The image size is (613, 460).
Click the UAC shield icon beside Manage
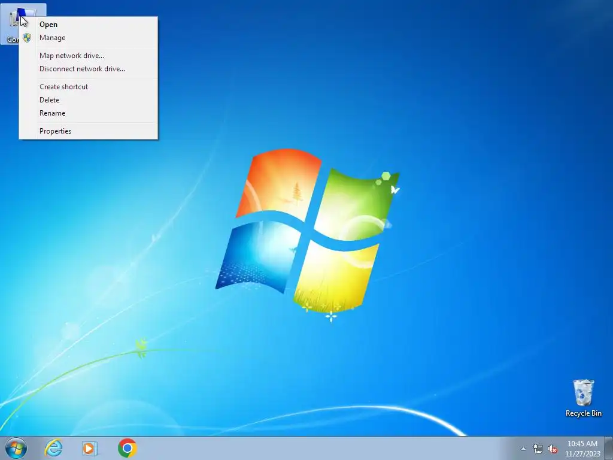click(26, 38)
